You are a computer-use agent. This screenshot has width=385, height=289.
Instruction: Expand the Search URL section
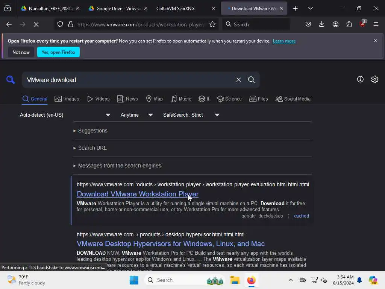pos(90,148)
